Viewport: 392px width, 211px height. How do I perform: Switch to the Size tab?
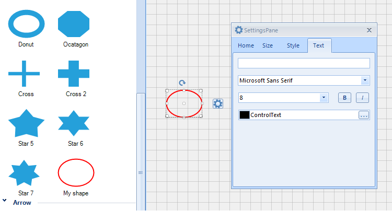click(x=268, y=45)
